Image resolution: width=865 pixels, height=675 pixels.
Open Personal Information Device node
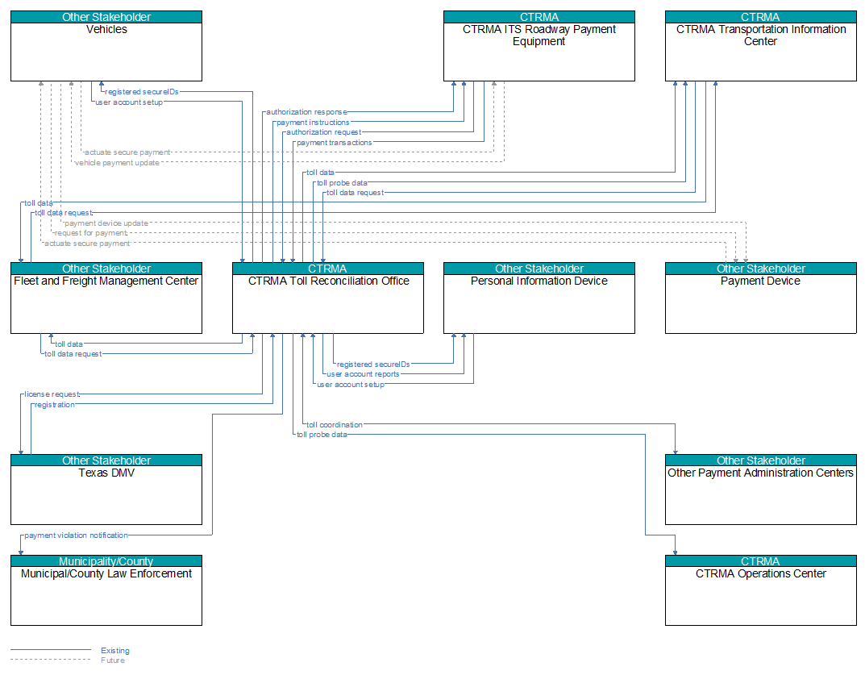[539, 298]
